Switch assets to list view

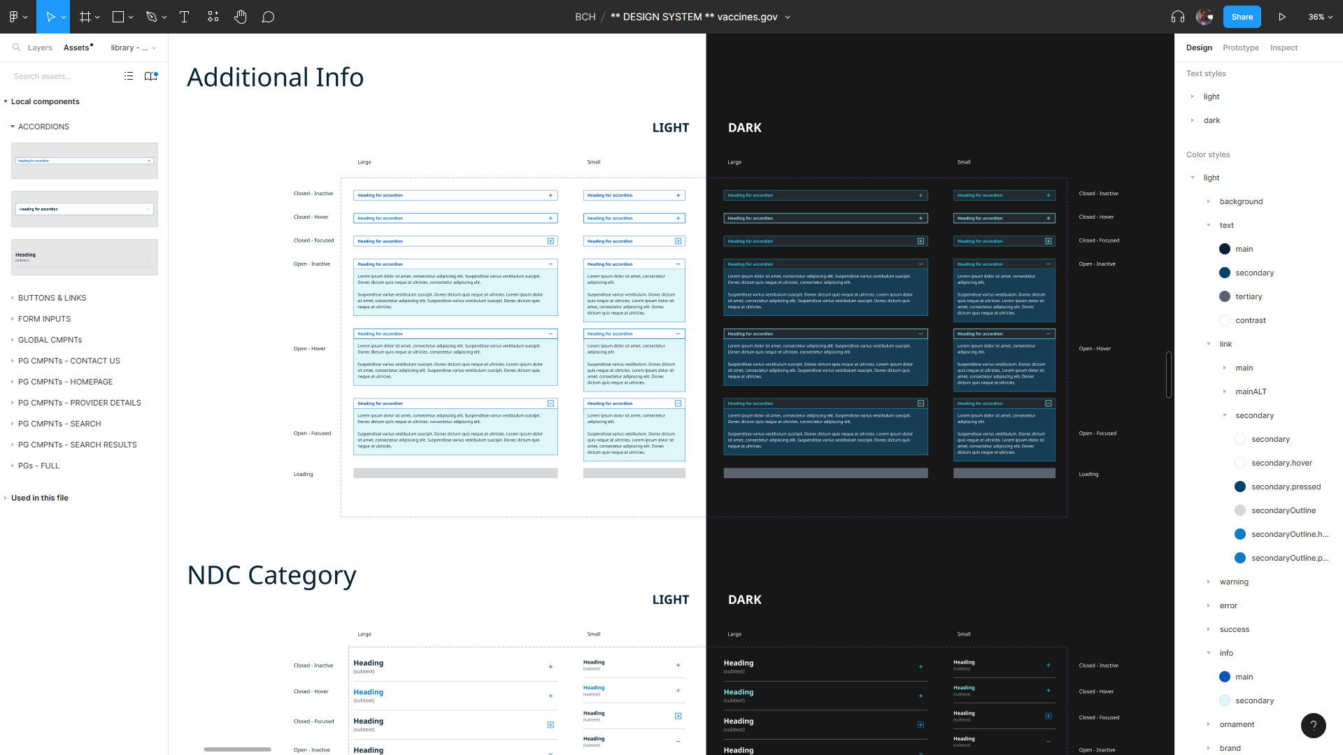(129, 76)
